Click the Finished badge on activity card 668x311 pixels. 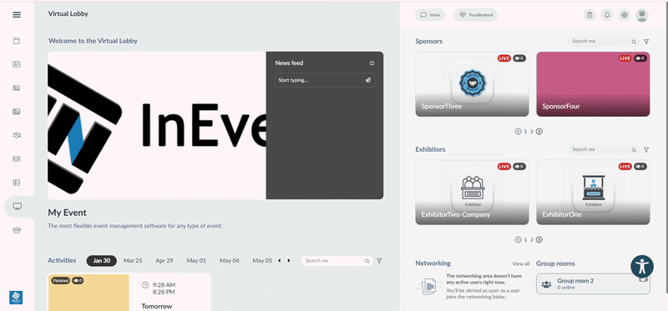[60, 280]
